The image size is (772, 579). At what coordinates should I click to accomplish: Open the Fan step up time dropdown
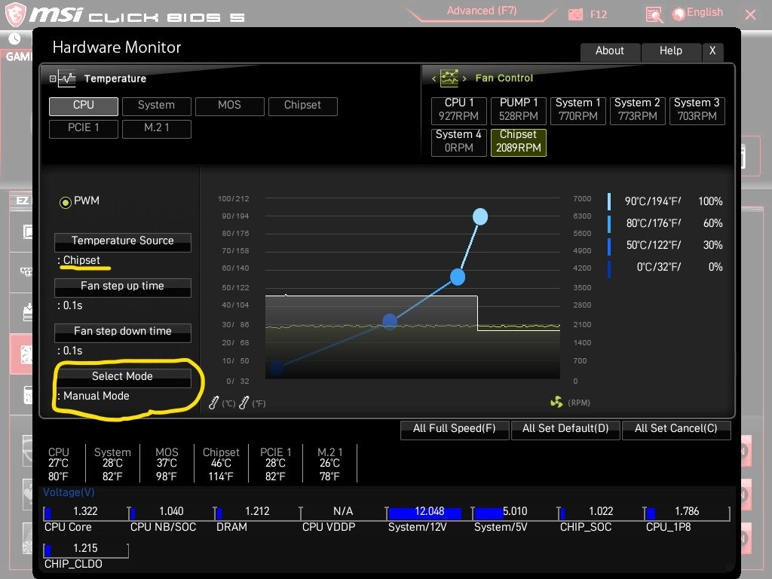click(122, 286)
